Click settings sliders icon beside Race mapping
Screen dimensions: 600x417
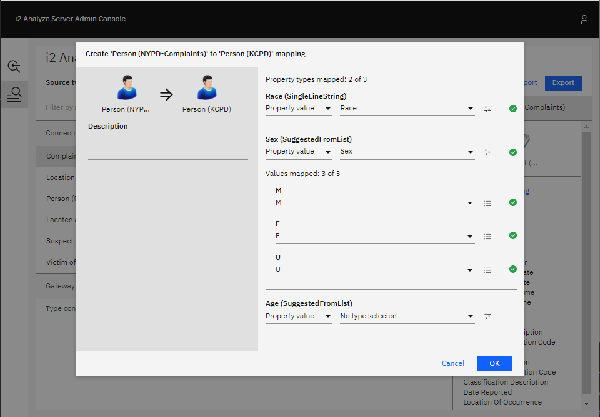(487, 109)
